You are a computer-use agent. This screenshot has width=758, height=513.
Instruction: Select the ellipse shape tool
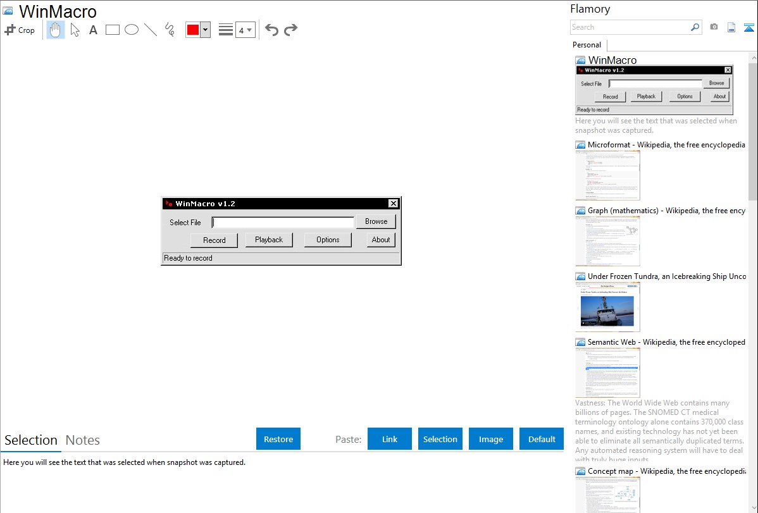click(x=132, y=30)
